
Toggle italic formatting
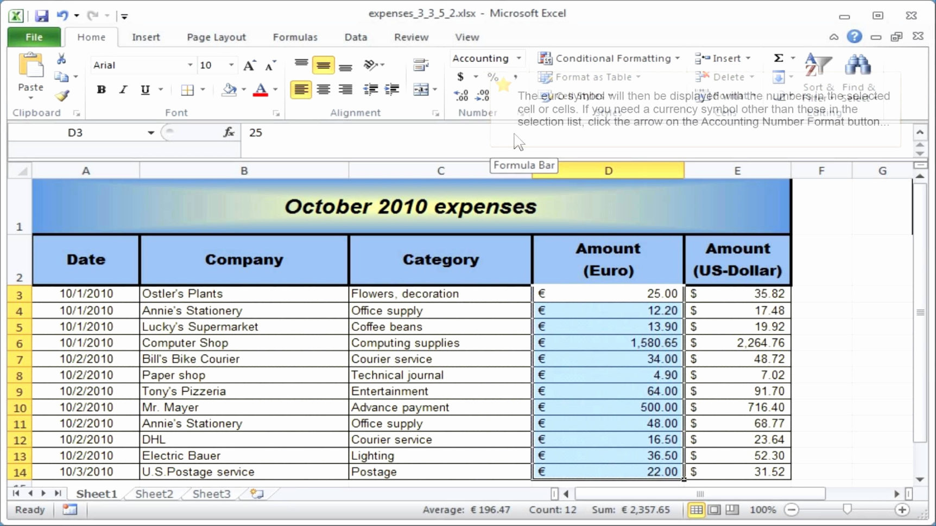pos(123,90)
